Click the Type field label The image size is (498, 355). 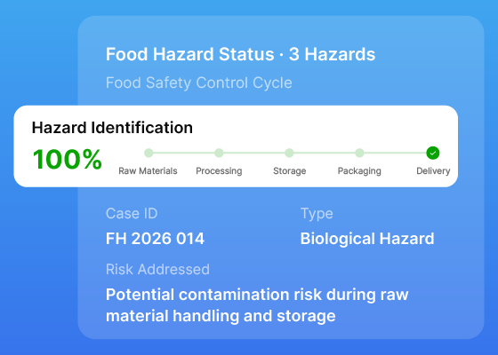coord(317,214)
